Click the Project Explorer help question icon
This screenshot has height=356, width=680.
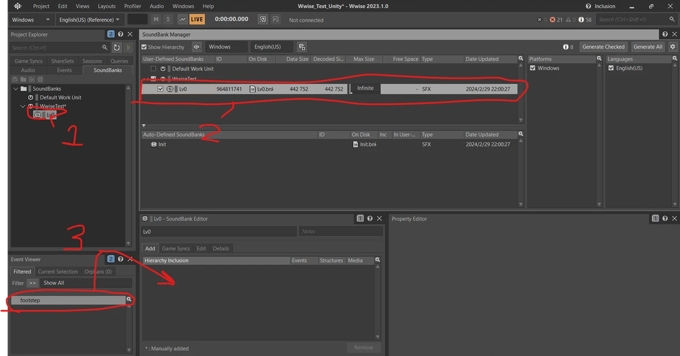click(120, 34)
